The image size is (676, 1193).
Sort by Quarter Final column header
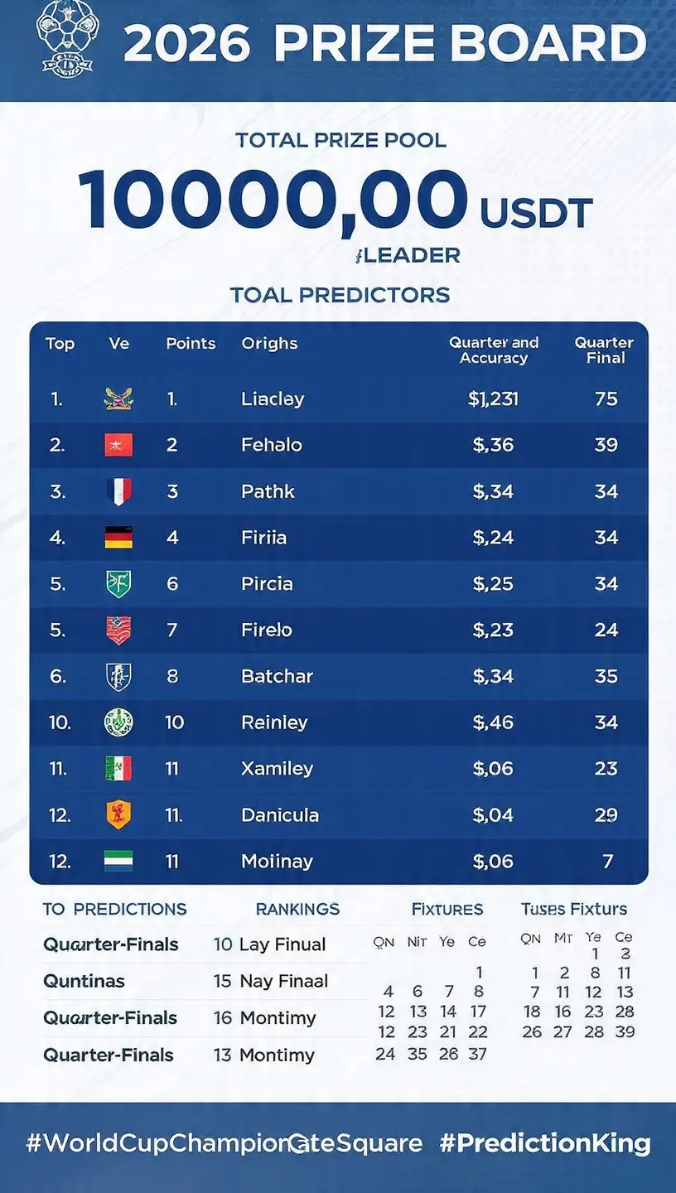[605, 350]
